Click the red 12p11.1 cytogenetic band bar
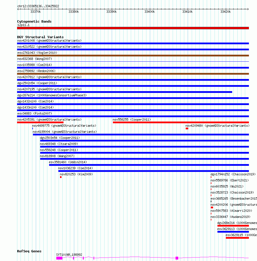The height and width of the screenshot is (261, 257). coord(133,28)
